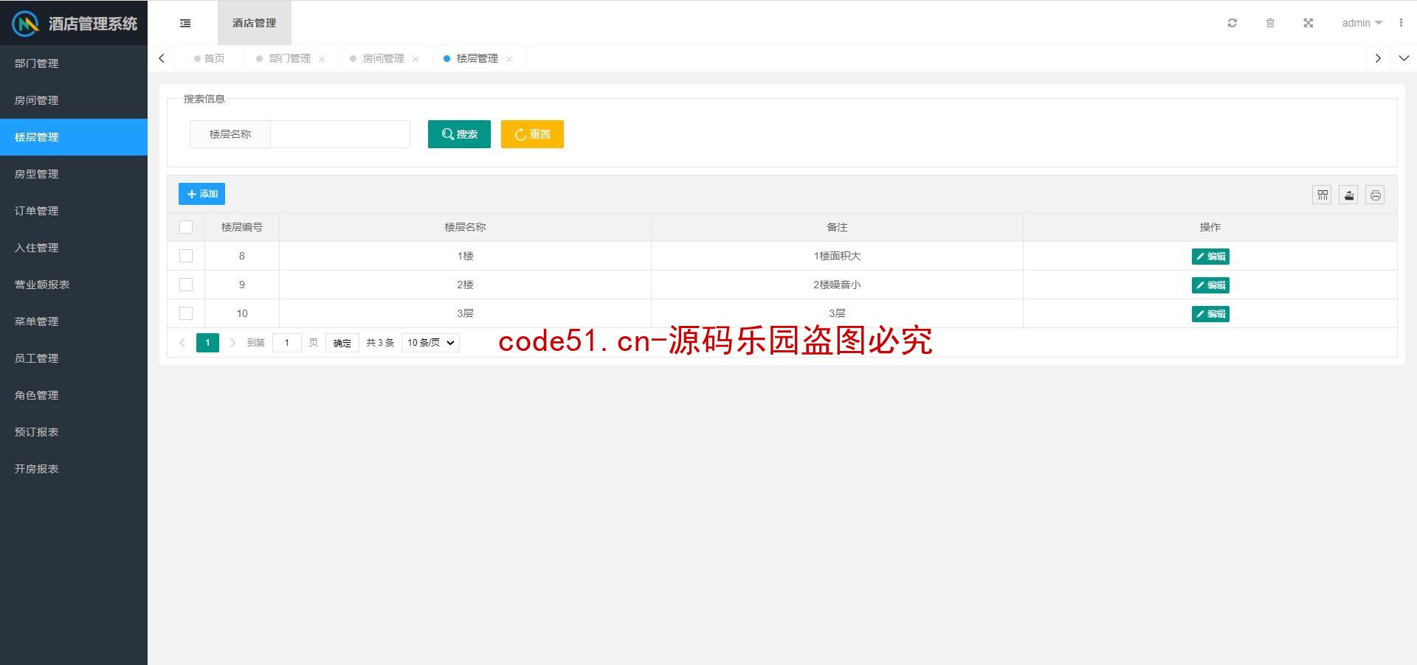The image size is (1417, 665).
Task: Click the 酒店管理 top navigation item
Action: coord(254,23)
